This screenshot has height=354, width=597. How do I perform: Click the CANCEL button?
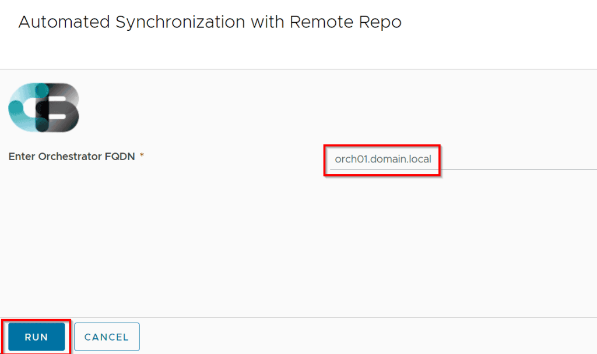click(x=107, y=337)
